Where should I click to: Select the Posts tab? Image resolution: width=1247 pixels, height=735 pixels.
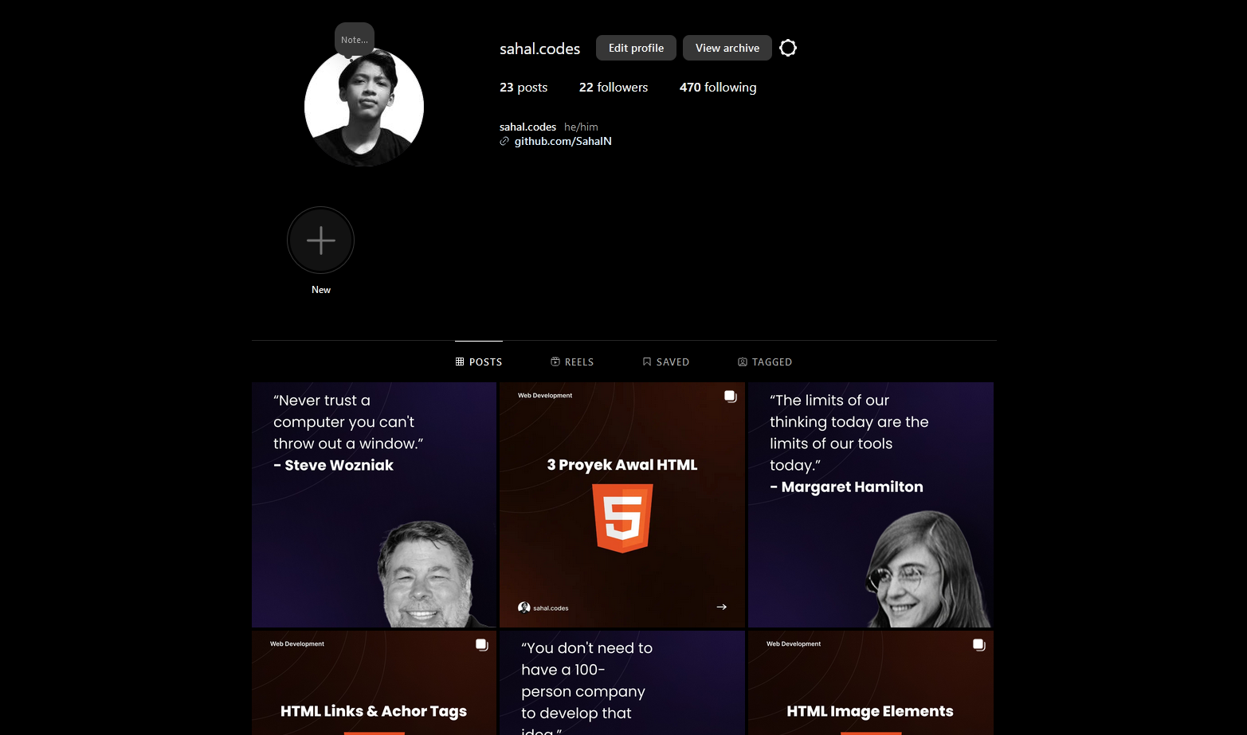[x=479, y=362]
